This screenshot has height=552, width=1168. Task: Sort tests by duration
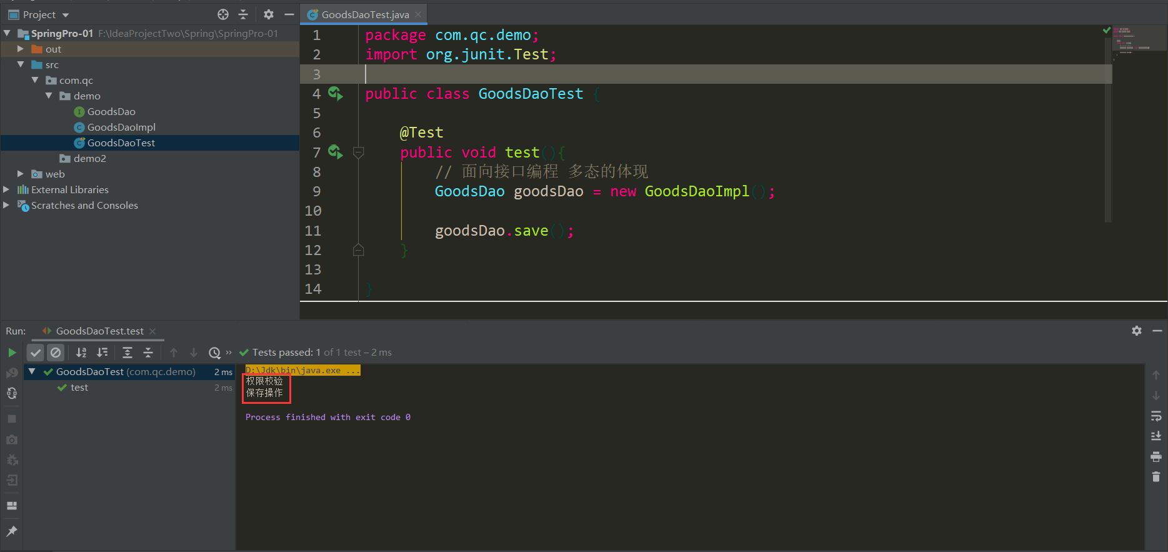coord(102,353)
